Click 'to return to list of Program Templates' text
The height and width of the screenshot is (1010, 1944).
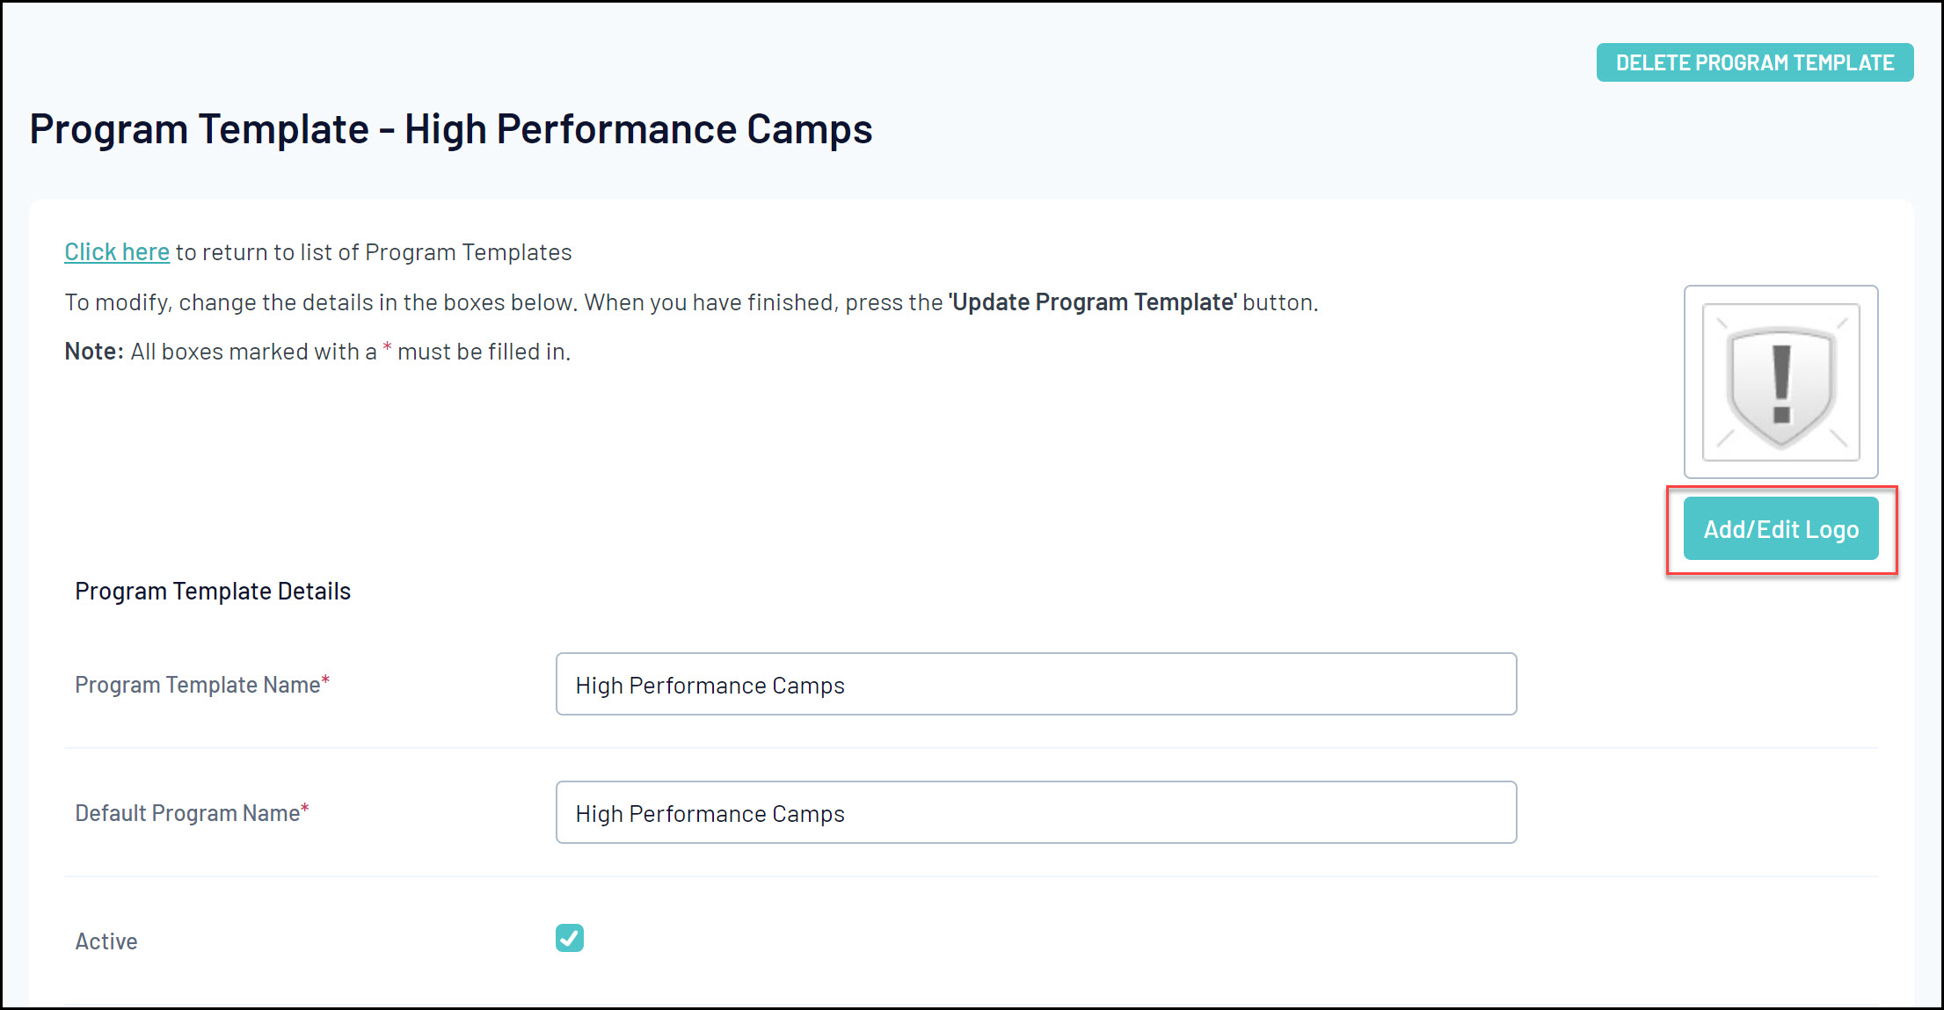click(374, 252)
